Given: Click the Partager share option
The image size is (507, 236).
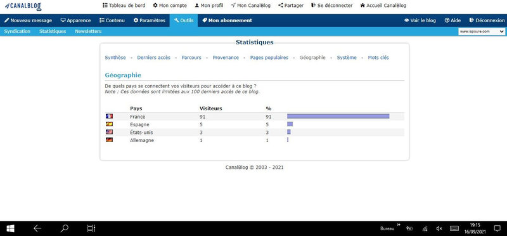Looking at the screenshot, I should coord(291,6).
